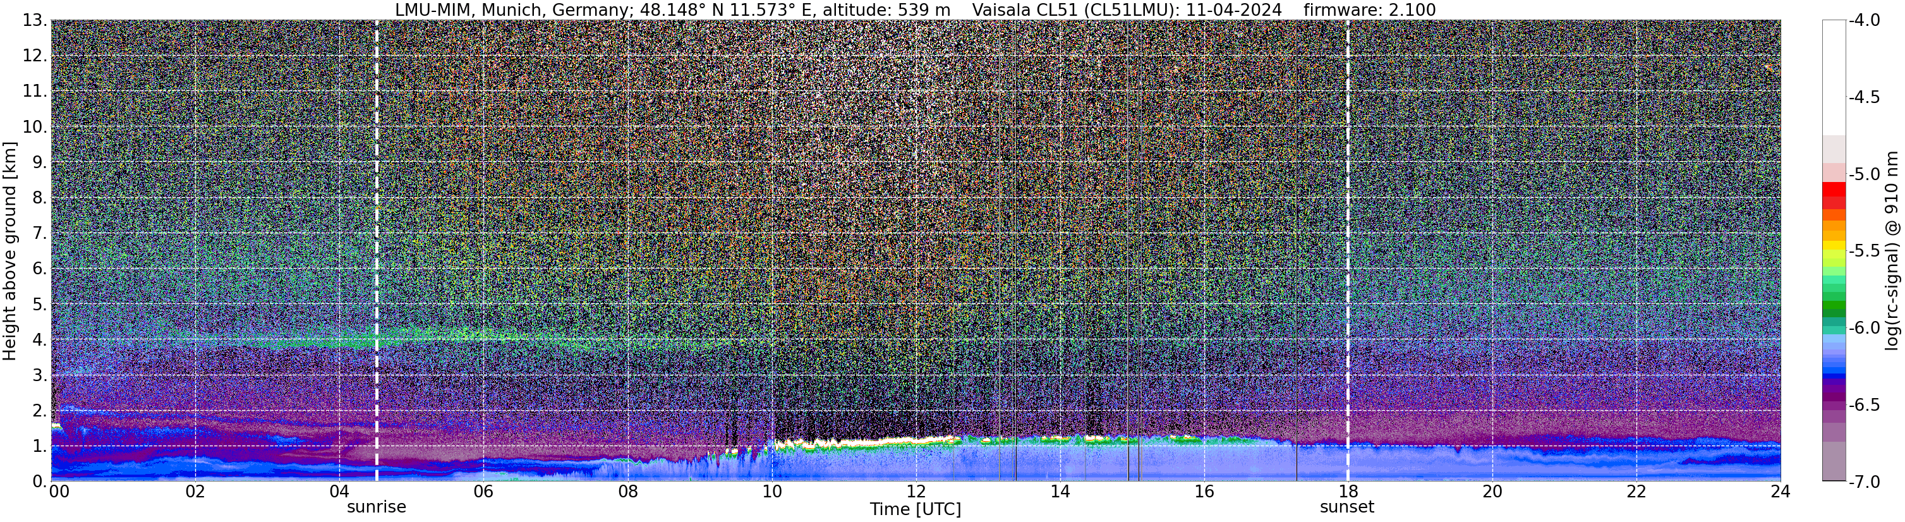Click the y-axis tick label '1.'
This screenshot has height=522, width=1905.
(40, 447)
